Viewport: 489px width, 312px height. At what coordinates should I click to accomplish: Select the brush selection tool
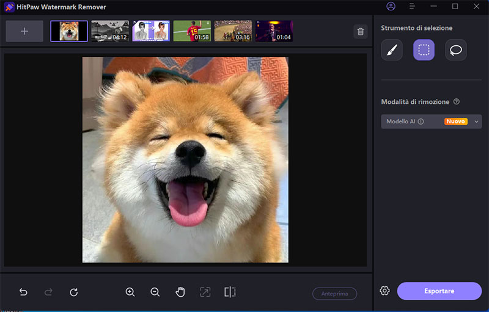coord(392,50)
